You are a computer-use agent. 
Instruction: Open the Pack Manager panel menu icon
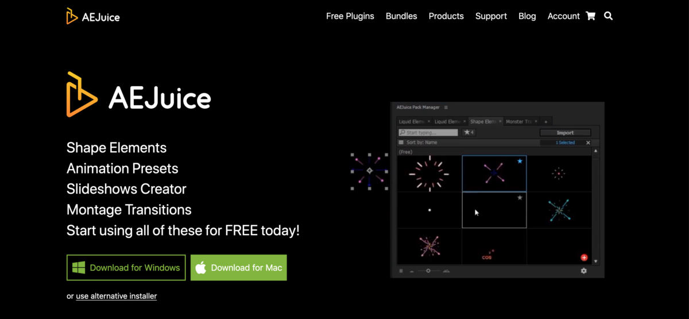tap(446, 107)
